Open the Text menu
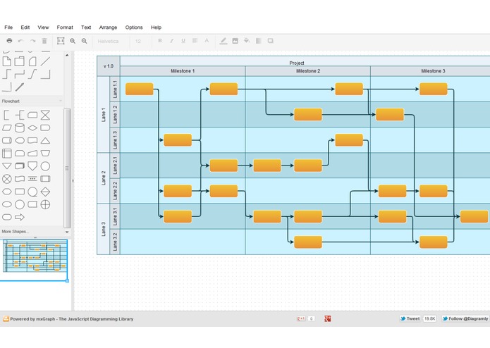Screen dimensions: 490x348 click(x=86, y=27)
